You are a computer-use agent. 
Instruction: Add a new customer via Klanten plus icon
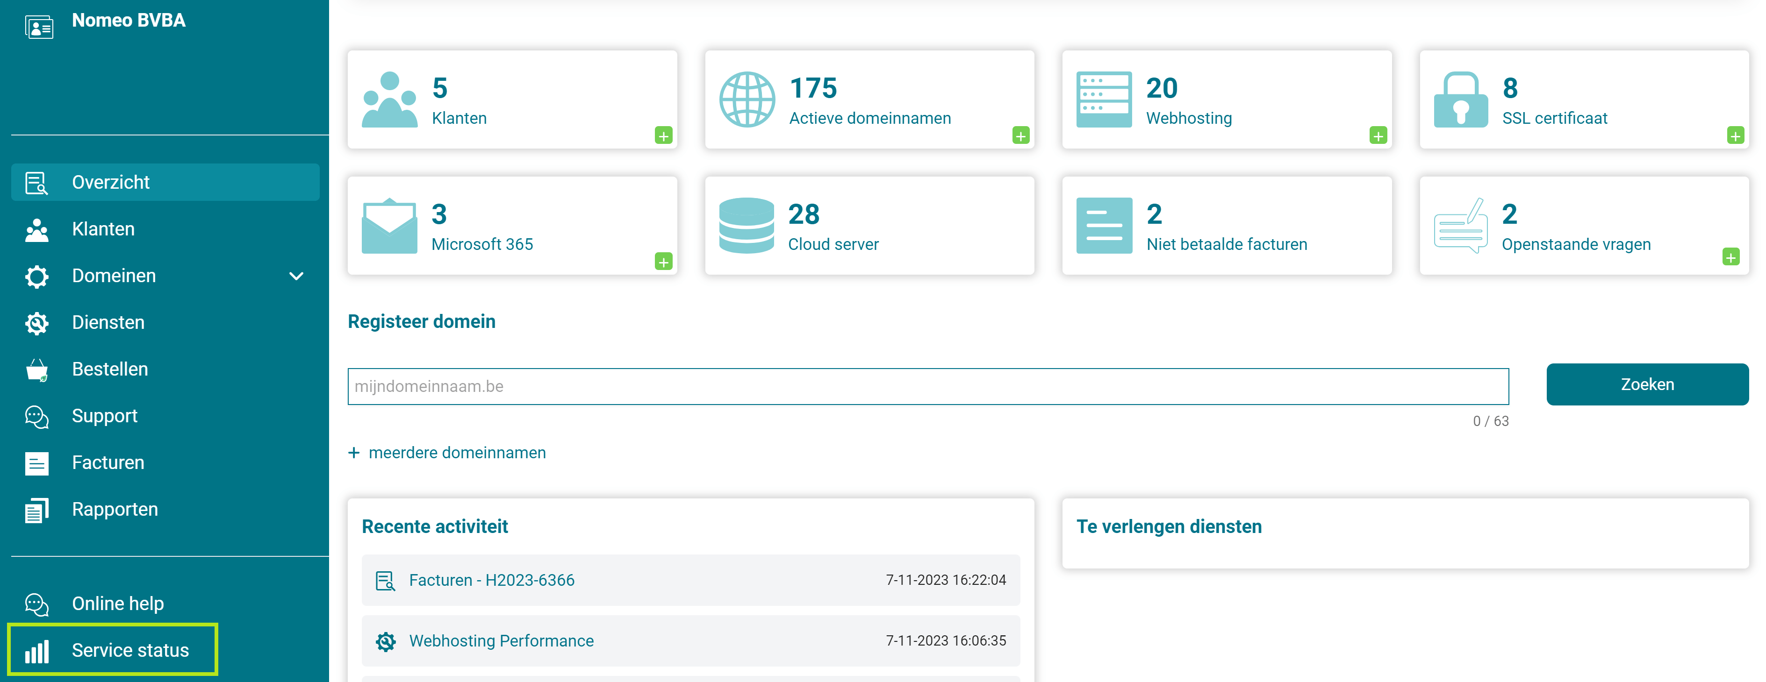pyautogui.click(x=663, y=136)
